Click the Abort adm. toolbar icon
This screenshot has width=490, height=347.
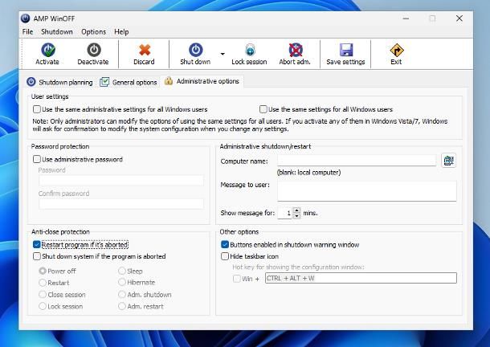tap(295, 51)
